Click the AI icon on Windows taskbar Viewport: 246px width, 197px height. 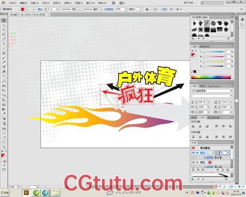tap(26, 193)
